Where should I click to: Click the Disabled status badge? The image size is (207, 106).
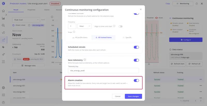(x=55, y=4)
